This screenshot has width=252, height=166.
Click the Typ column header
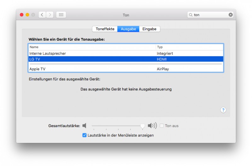pyautogui.click(x=189, y=47)
